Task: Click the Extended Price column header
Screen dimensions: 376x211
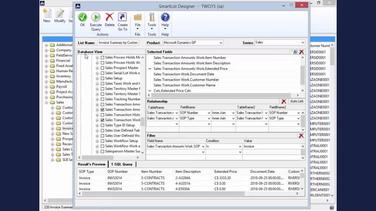Action: pyautogui.click(x=226, y=172)
